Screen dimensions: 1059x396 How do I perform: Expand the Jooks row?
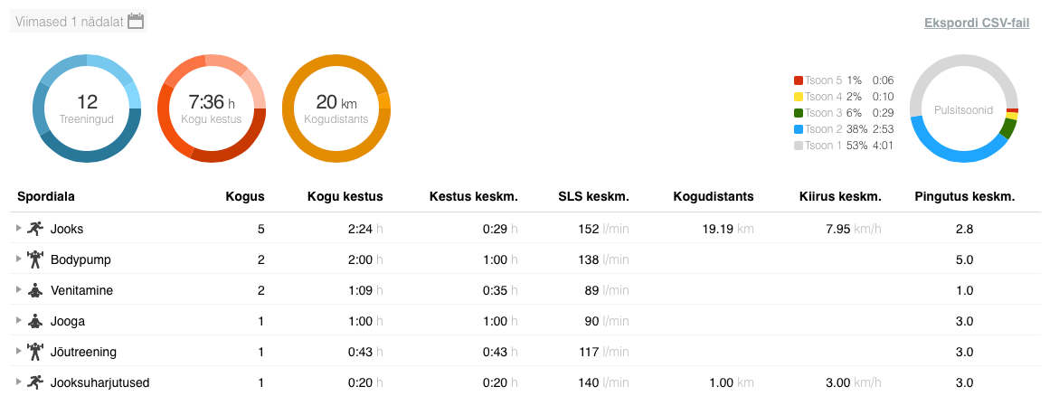pyautogui.click(x=19, y=229)
